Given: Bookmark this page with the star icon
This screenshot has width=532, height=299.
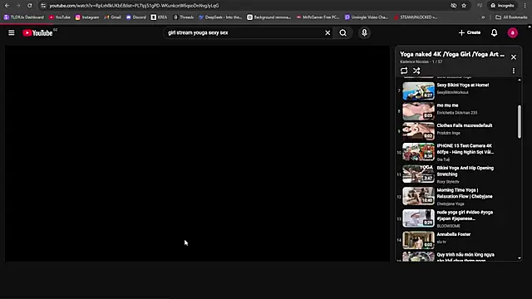Looking at the screenshot, I should click(x=464, y=6).
